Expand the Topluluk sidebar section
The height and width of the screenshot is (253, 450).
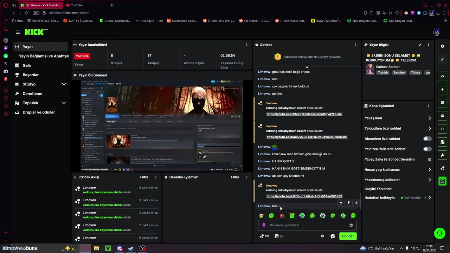click(x=64, y=103)
